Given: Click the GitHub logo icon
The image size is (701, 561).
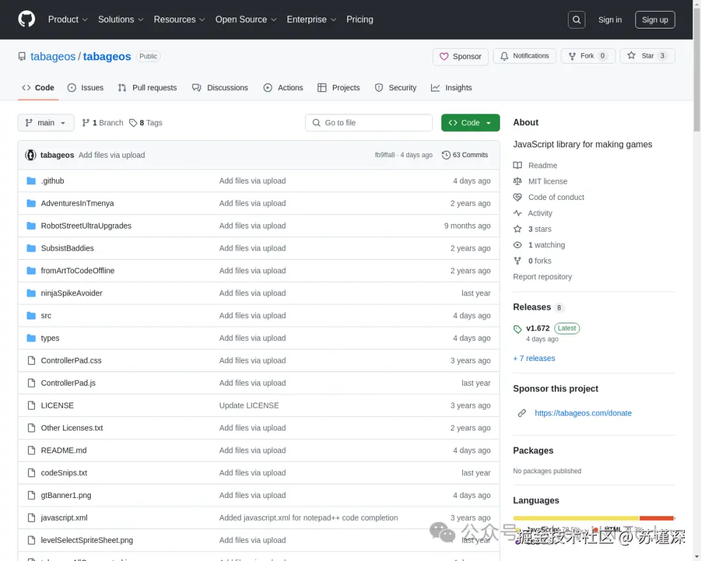Looking at the screenshot, I should coord(27,19).
